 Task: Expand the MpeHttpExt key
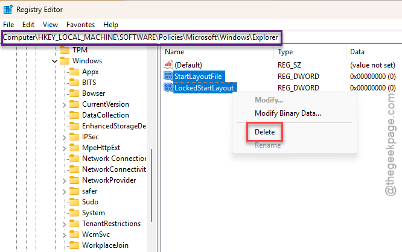pos(64,148)
